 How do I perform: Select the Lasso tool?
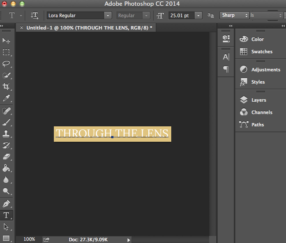point(6,64)
